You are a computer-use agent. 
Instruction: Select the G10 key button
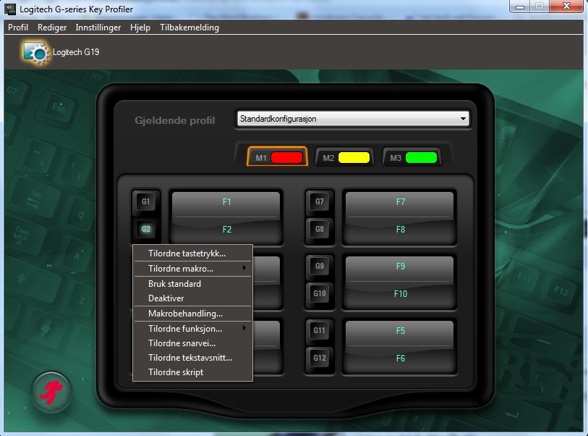320,293
